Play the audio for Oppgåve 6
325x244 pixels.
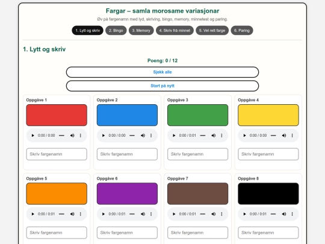(104, 214)
